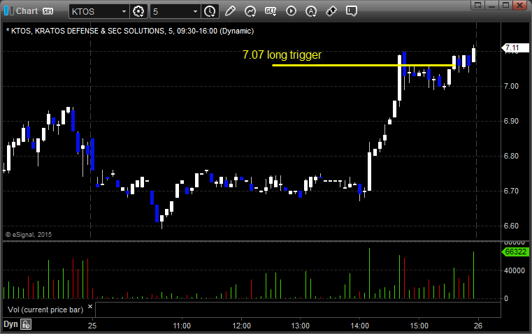532x334 pixels.
Task: Click the 7.11 current price marker
Action: (515, 48)
